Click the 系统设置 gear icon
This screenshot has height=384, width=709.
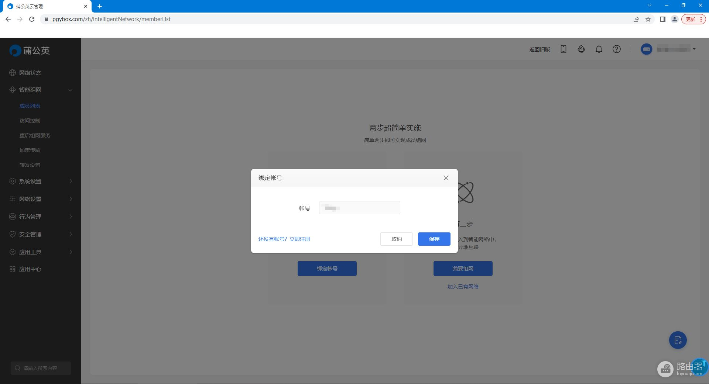13,181
